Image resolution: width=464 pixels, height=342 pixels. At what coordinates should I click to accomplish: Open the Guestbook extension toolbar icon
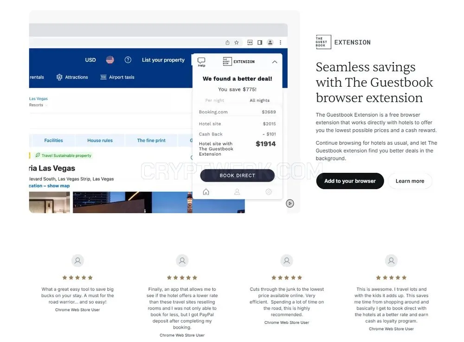tap(250, 43)
